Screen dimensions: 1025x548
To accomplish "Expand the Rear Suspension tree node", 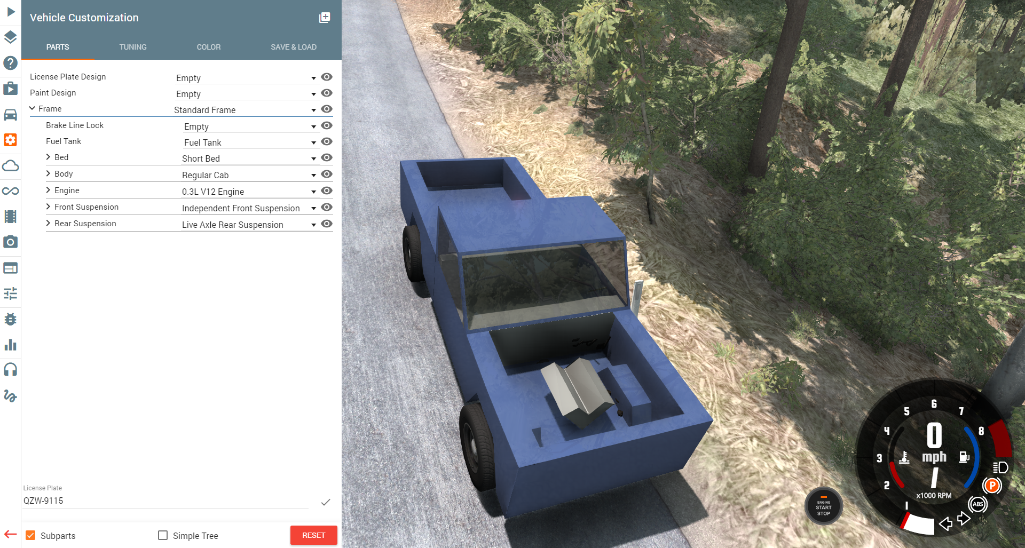I will 48,223.
